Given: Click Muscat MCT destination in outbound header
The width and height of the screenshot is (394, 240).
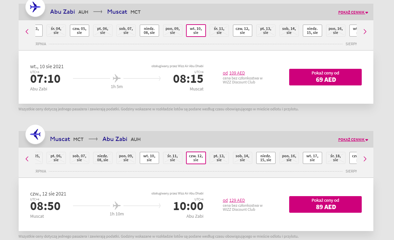Looking at the screenshot, I should coord(124,12).
